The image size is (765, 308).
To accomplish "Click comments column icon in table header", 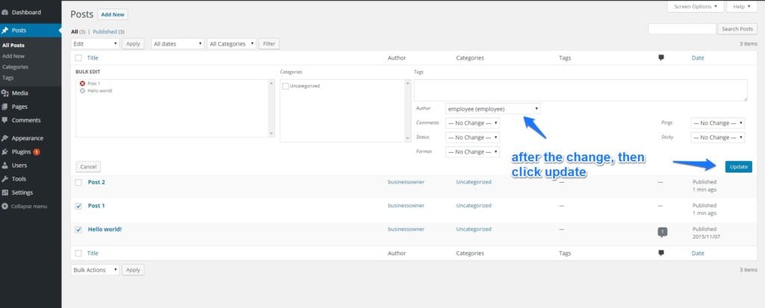I will [x=661, y=57].
